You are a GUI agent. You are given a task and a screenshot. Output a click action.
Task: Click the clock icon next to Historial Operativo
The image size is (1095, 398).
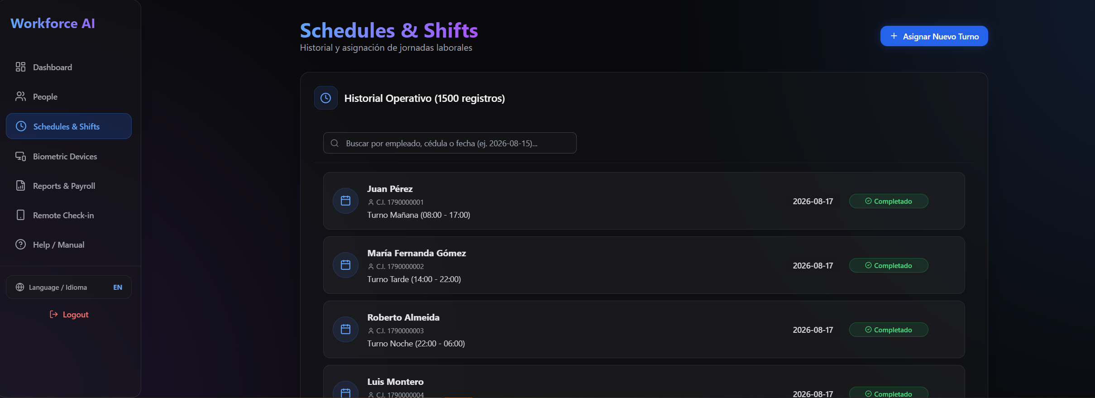pos(325,98)
